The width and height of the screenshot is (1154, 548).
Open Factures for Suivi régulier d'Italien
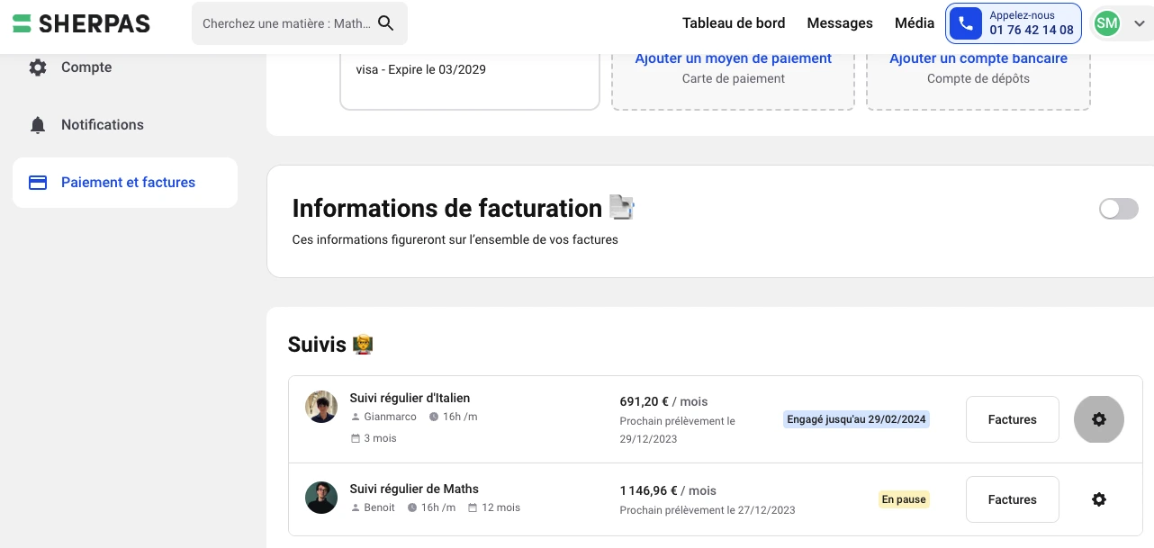[x=1012, y=419]
